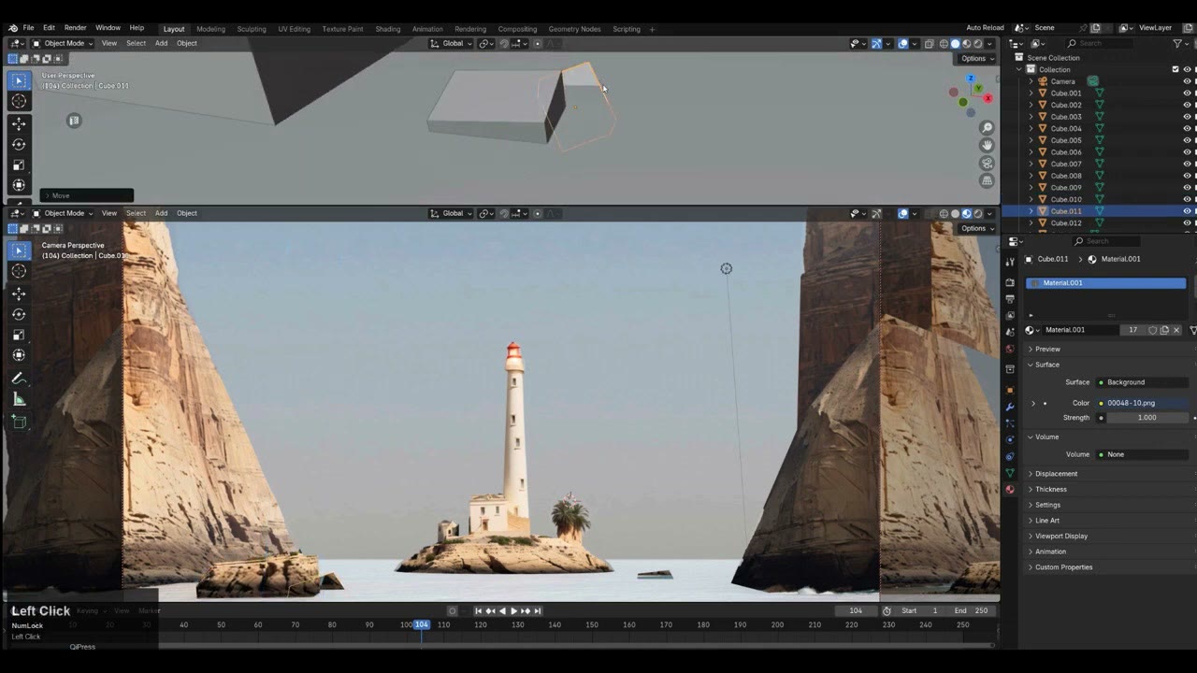Select the Rotate tool in the camera viewport
Viewport: 1197px width, 673px height.
[19, 314]
